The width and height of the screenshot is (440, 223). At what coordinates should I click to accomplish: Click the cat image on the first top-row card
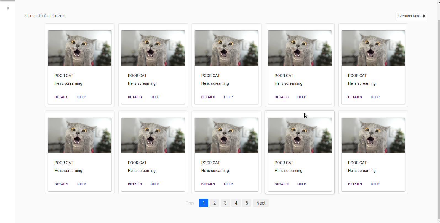80,48
